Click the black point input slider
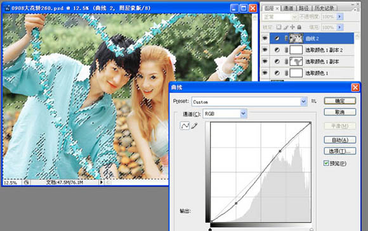This screenshot has height=231, width=368. [210, 229]
